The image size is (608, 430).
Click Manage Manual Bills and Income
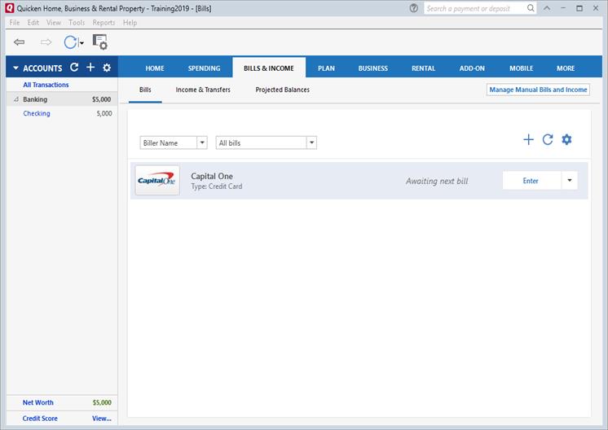(538, 90)
